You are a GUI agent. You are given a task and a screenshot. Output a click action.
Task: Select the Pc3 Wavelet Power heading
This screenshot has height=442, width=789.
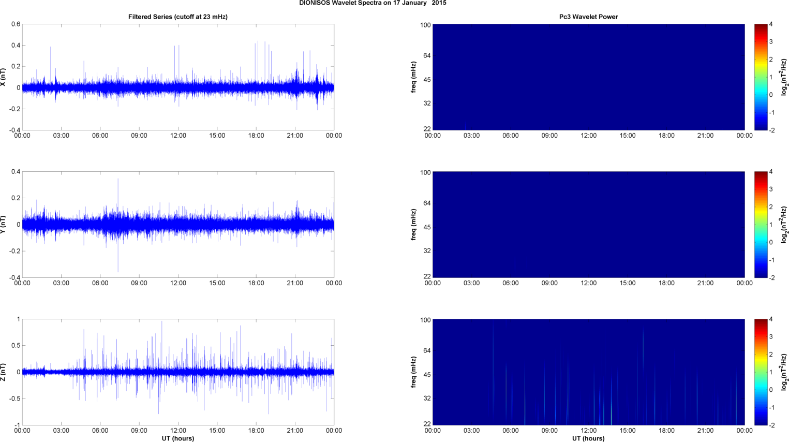[x=588, y=17]
